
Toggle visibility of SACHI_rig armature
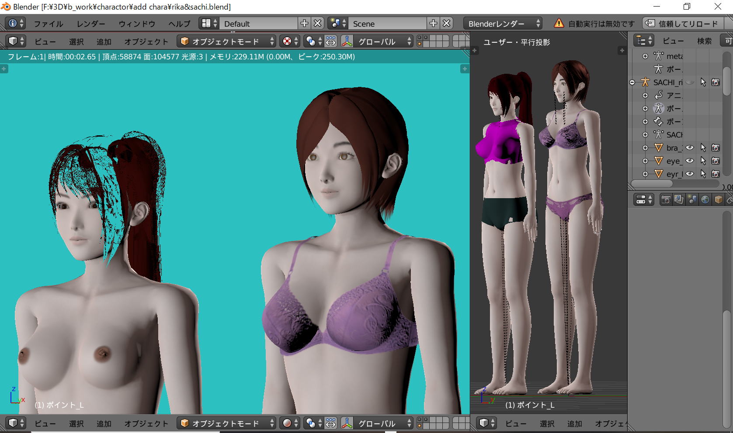coord(690,82)
